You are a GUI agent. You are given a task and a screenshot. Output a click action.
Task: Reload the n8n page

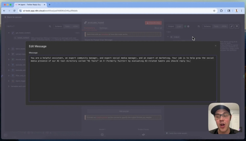(14, 11)
